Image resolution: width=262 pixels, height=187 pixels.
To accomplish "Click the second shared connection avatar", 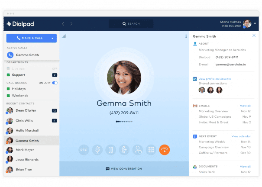I will tap(210, 90).
